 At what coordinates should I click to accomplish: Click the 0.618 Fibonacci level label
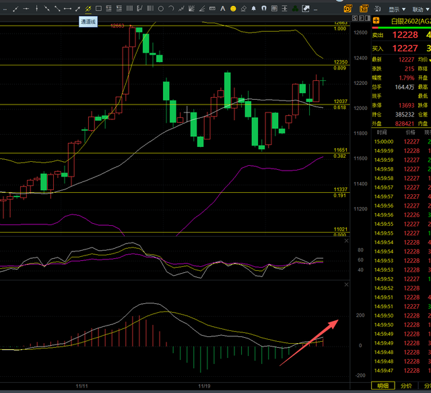pos(339,108)
